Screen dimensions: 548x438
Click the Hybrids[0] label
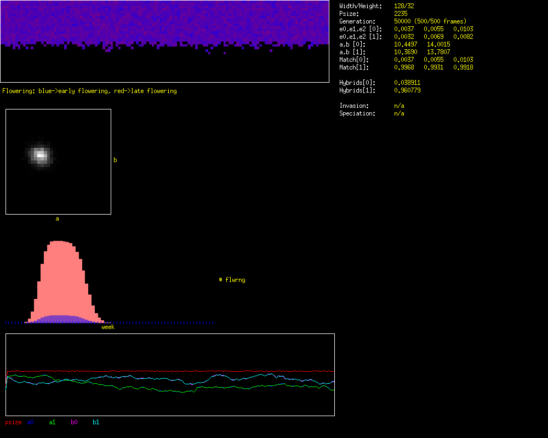click(x=357, y=83)
